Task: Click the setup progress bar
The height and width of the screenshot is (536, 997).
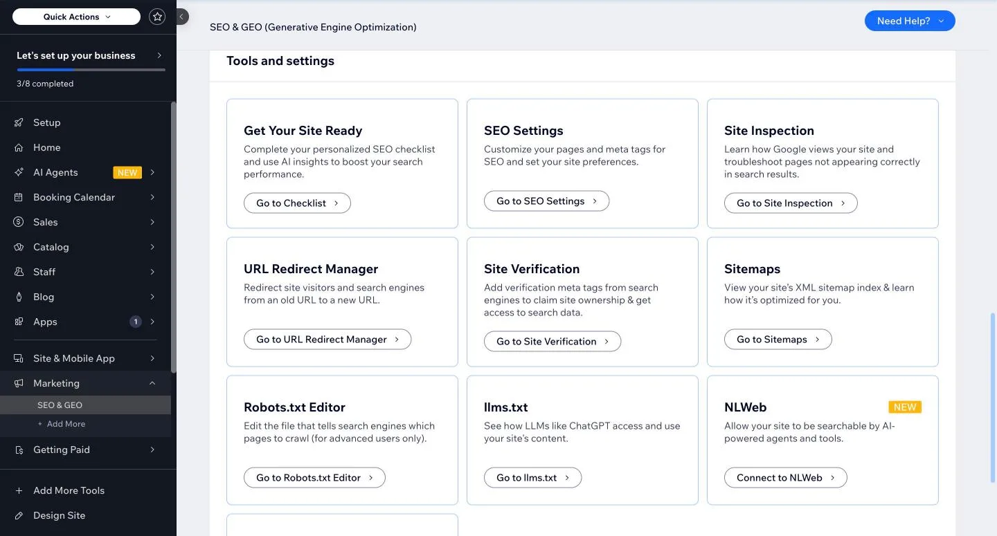Action: [91, 70]
